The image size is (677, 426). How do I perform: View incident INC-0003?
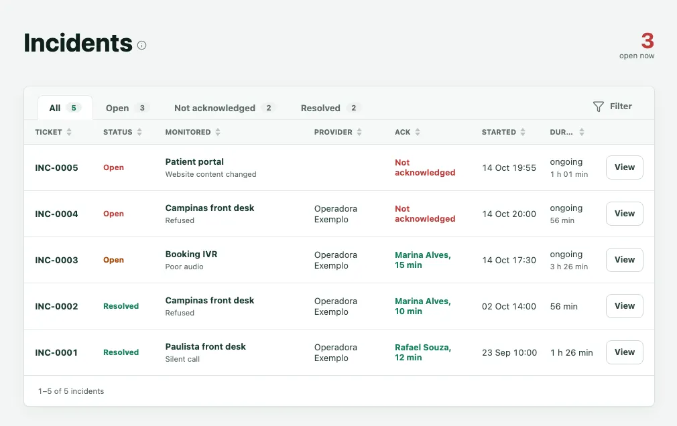pos(624,260)
